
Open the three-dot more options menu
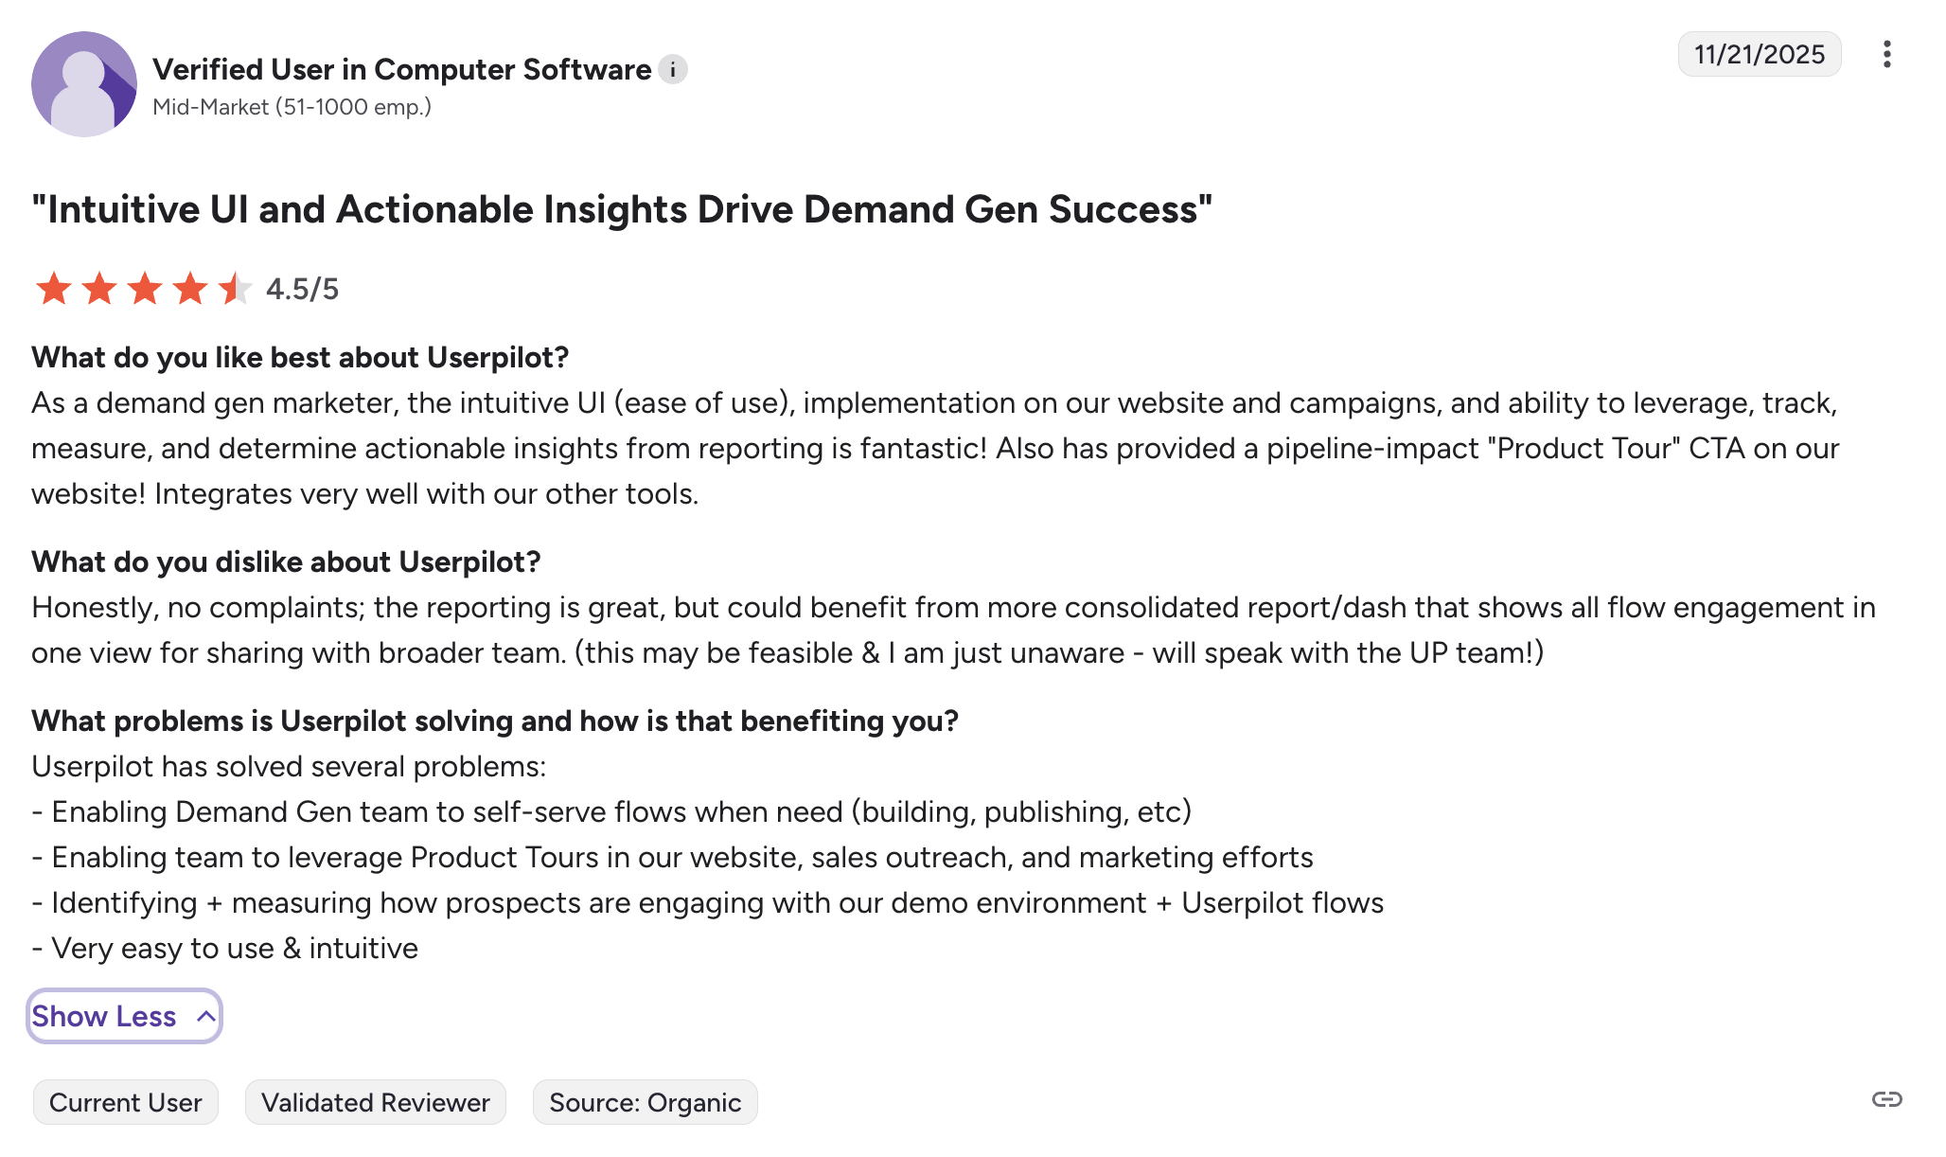click(x=1886, y=54)
